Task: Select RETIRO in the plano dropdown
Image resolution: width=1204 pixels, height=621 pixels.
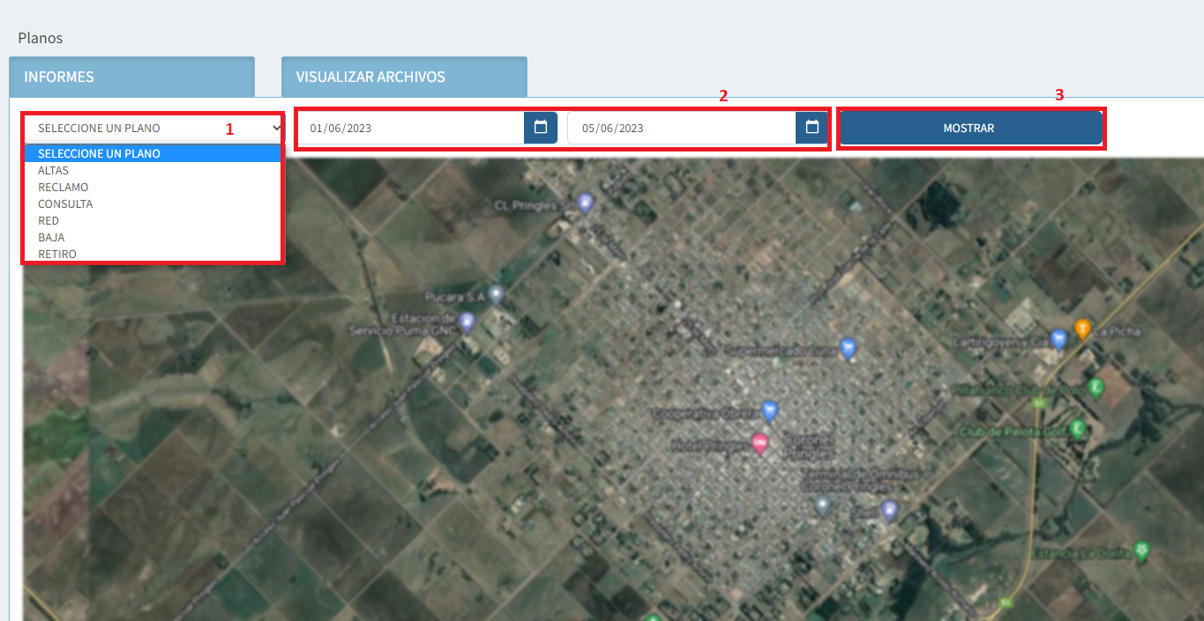Action: [x=57, y=255]
